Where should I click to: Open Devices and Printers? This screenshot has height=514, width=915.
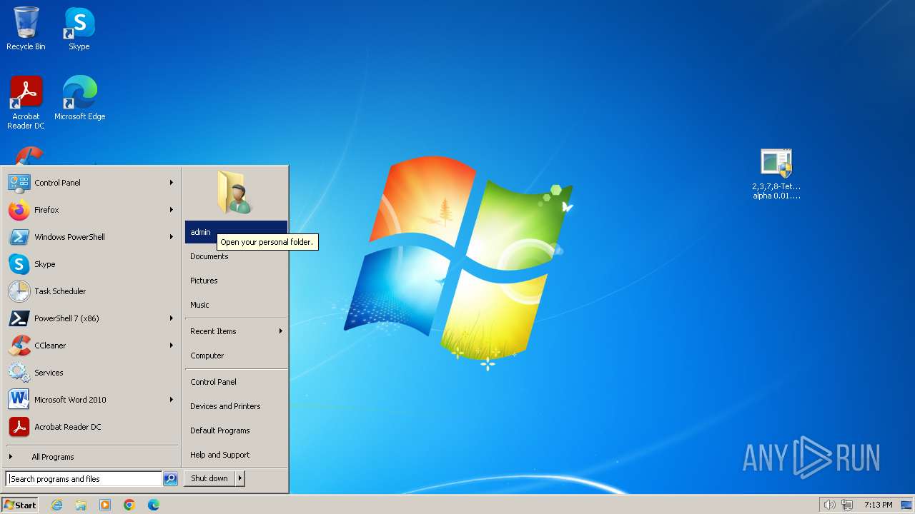click(x=236, y=406)
